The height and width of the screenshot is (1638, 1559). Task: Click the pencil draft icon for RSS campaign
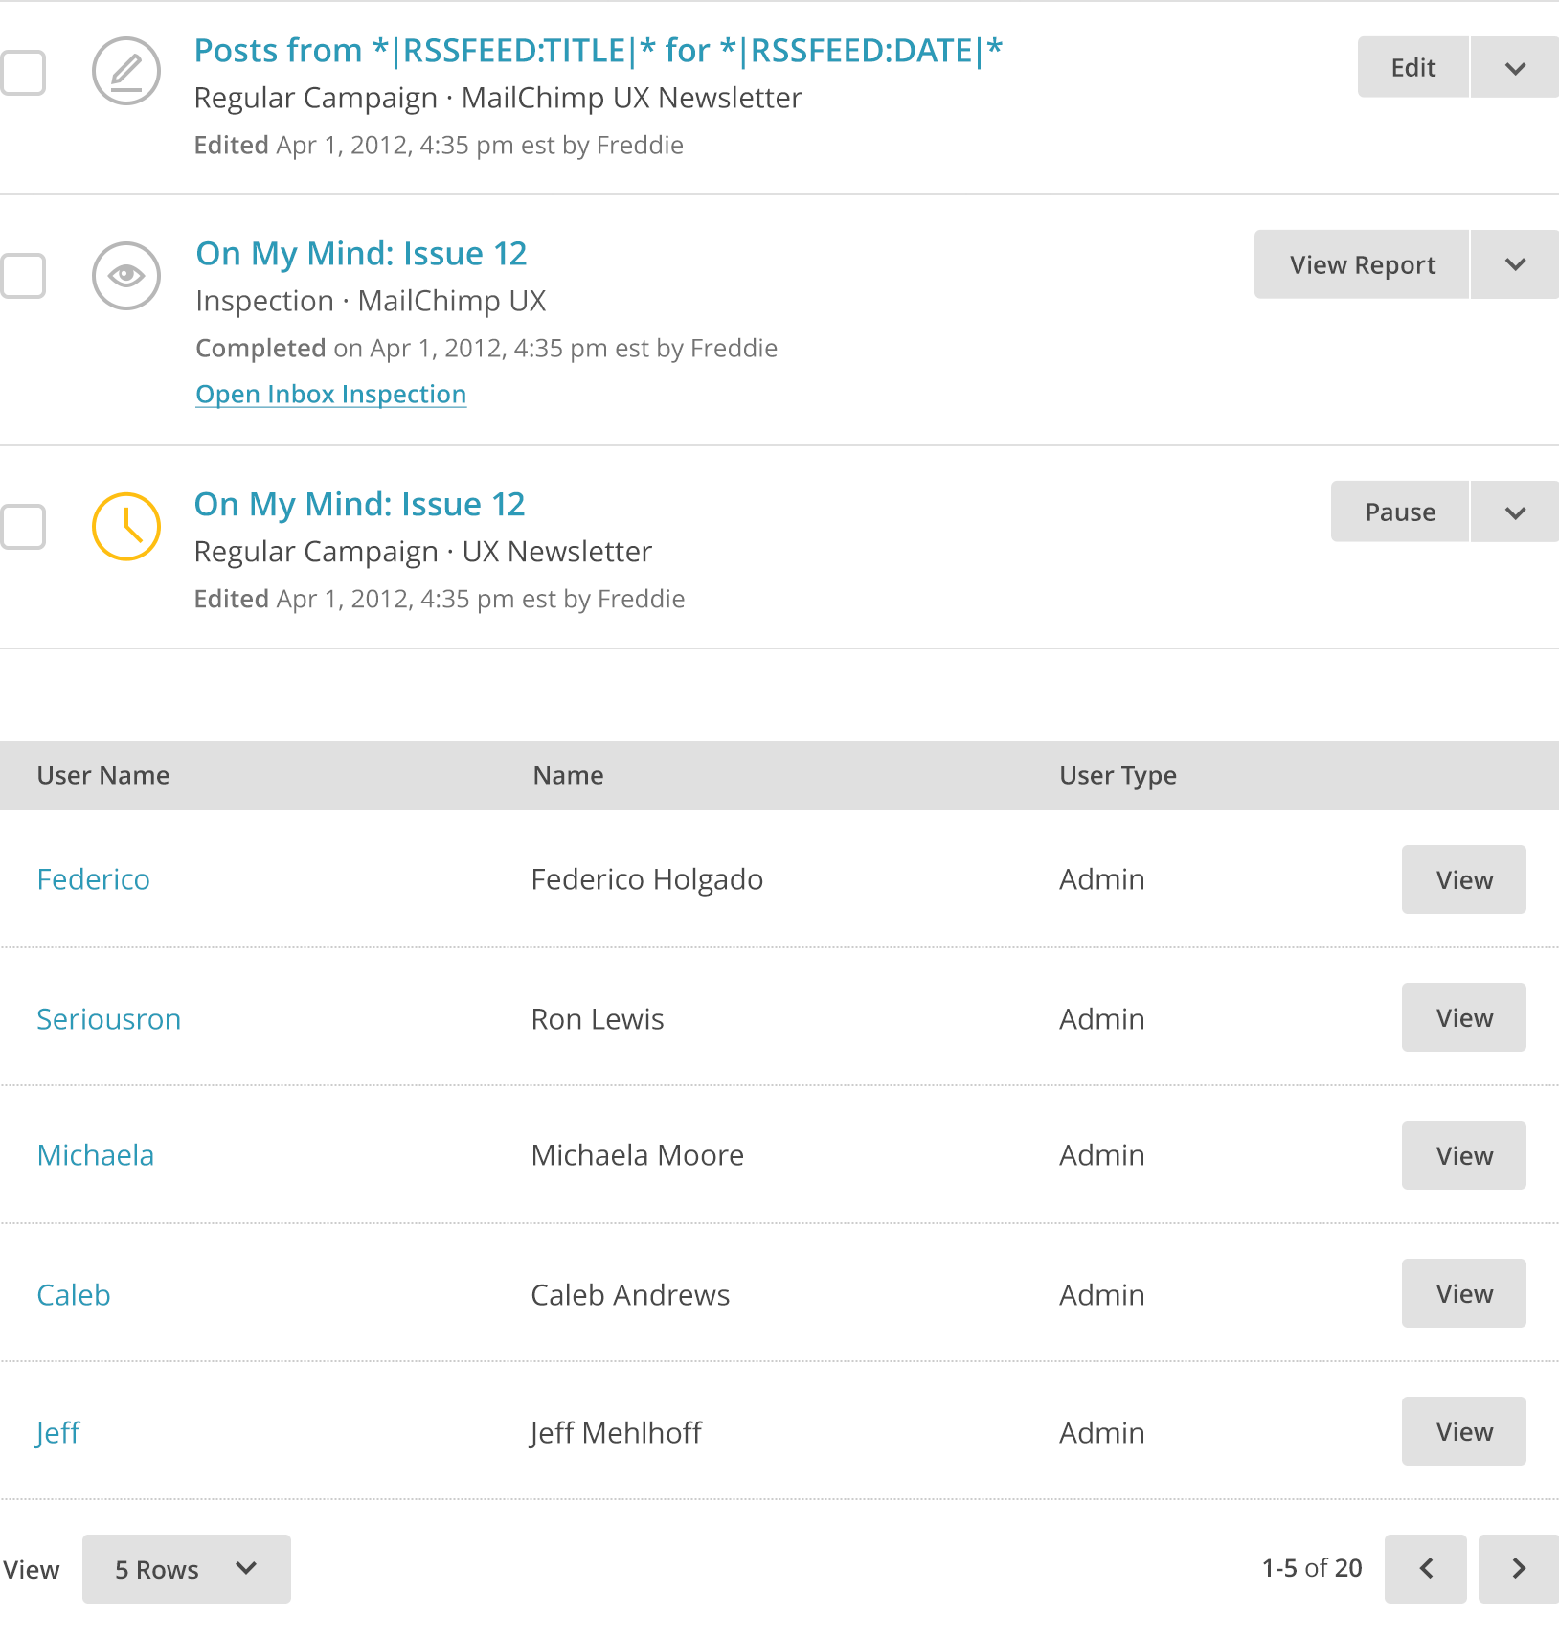tap(125, 71)
